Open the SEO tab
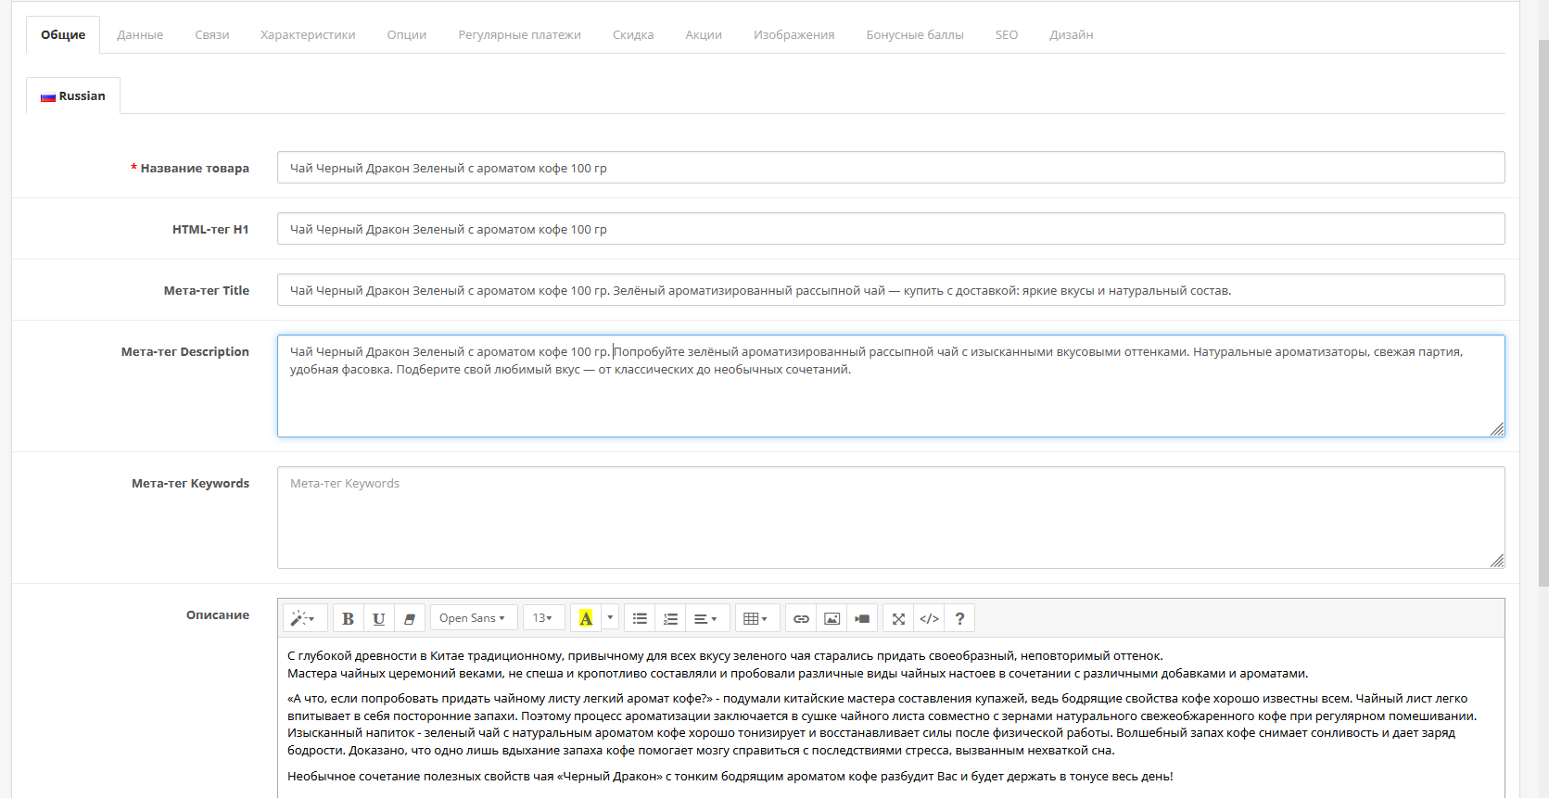The height and width of the screenshot is (798, 1549). (1007, 34)
